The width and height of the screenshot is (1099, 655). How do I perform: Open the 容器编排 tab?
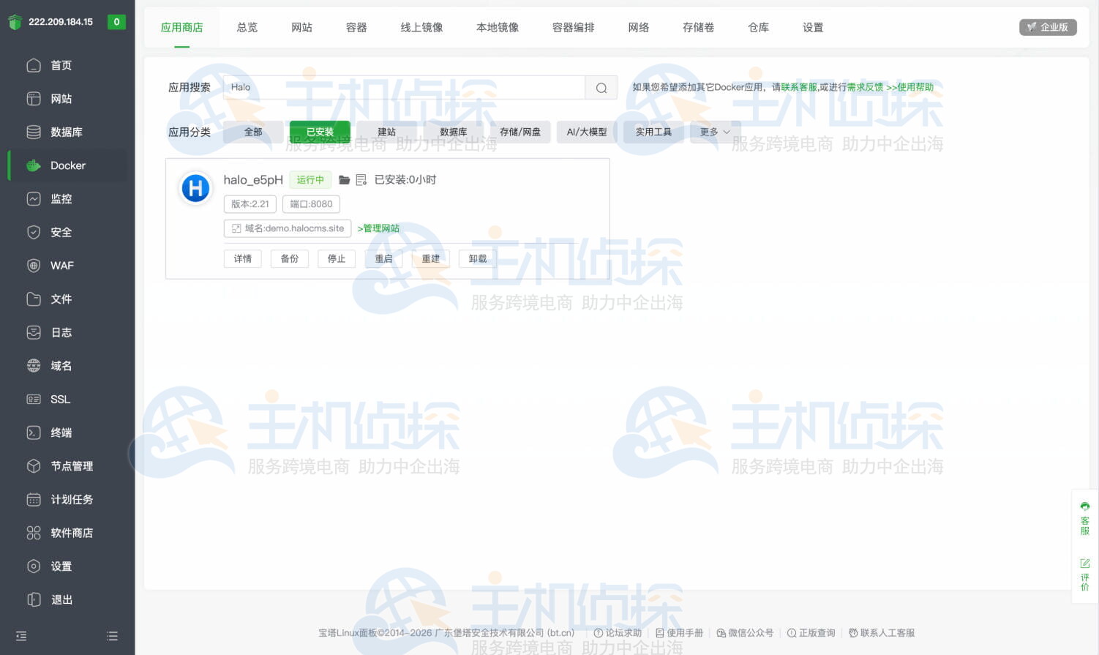574,27
